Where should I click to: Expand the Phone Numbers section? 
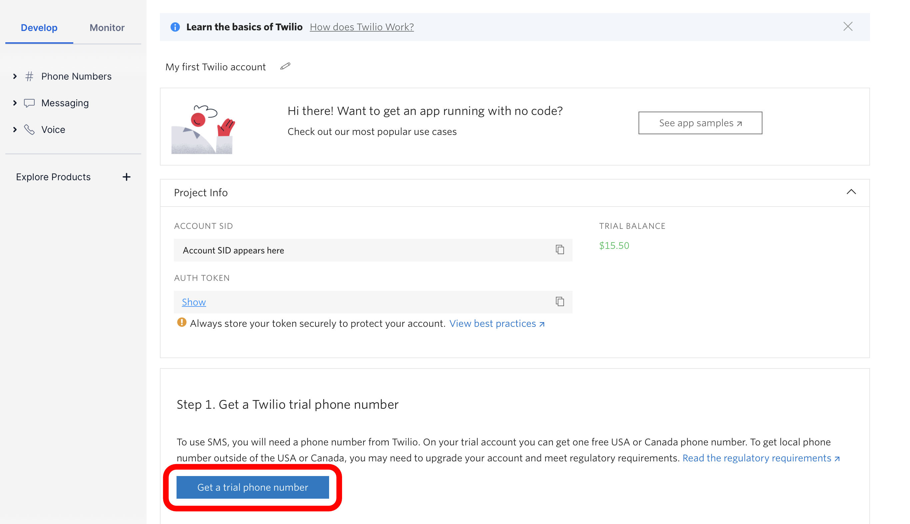[x=15, y=76]
